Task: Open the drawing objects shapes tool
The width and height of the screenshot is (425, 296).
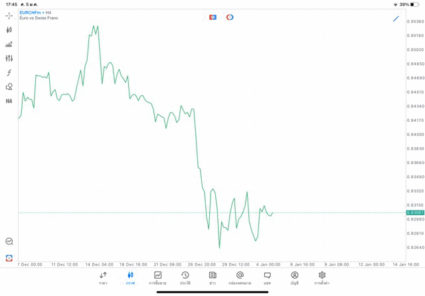Action: [x=9, y=87]
